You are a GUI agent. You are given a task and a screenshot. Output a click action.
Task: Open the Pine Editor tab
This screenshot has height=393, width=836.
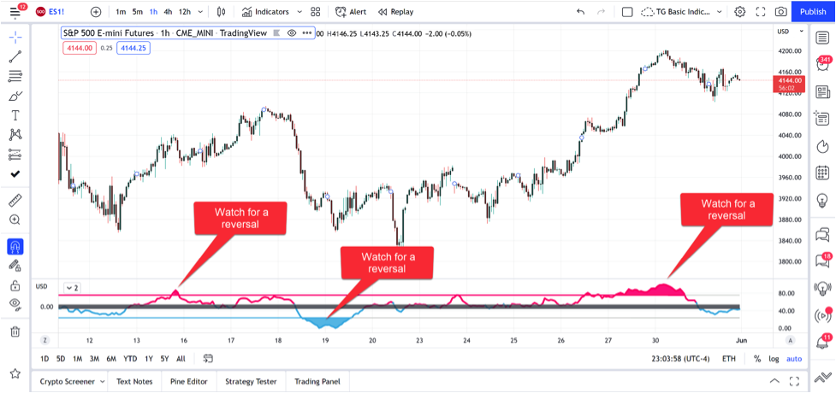point(187,382)
